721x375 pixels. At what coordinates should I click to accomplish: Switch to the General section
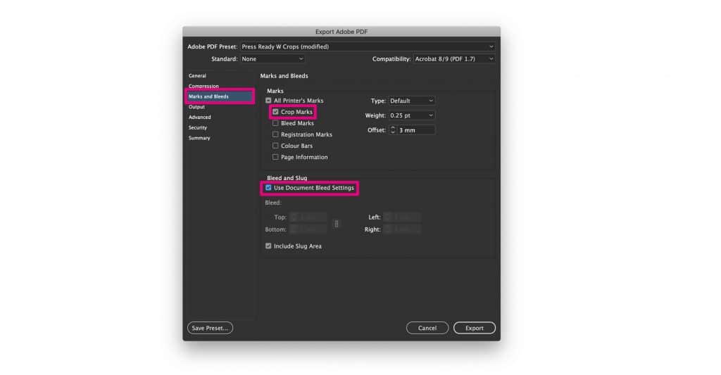point(197,75)
